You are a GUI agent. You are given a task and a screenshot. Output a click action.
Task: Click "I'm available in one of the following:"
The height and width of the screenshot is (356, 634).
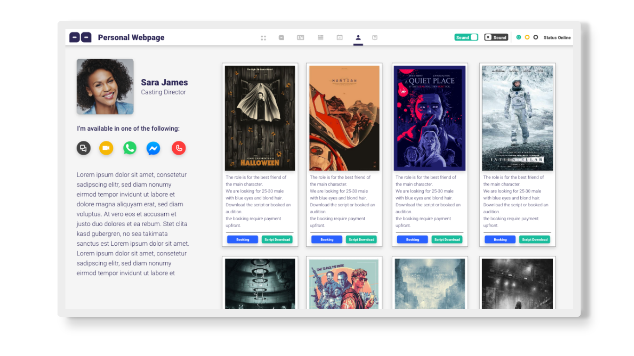click(128, 129)
